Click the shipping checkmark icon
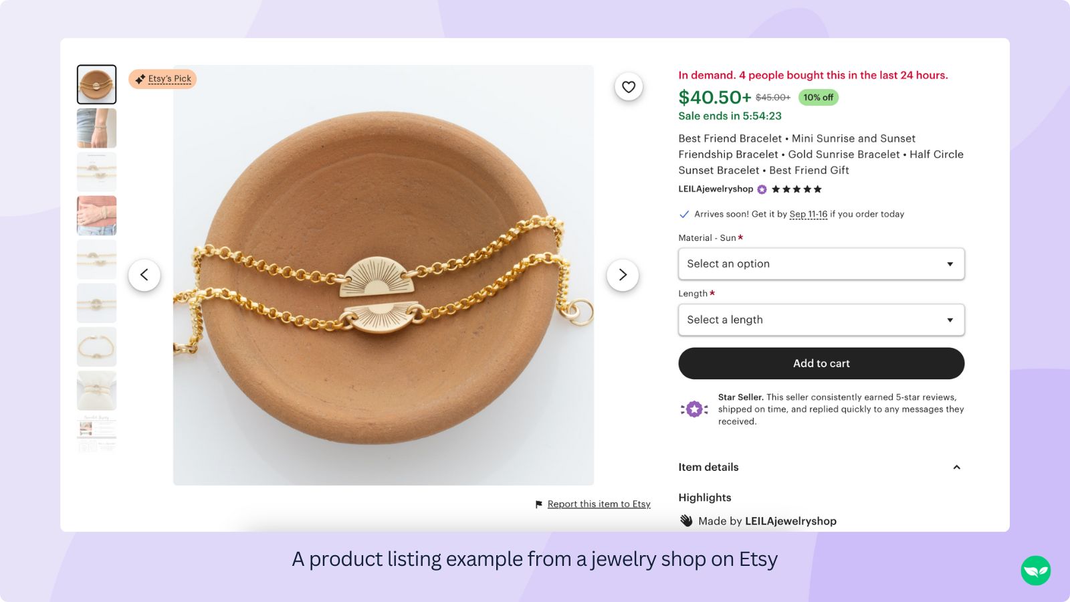 [684, 214]
